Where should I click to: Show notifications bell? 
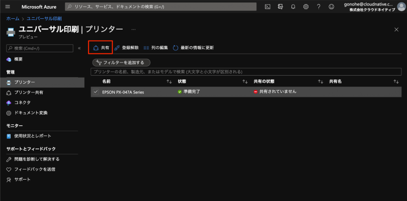pos(293,7)
